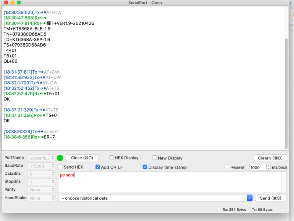Click the 18:37:31:356 Rx T5+01 line
The width and height of the screenshot is (294, 221).
[x=31, y=115]
